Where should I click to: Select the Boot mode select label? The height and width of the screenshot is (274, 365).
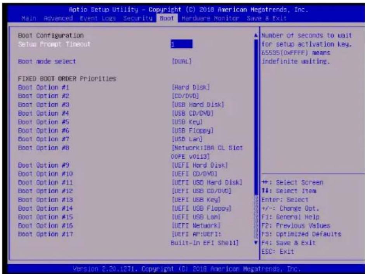pyautogui.click(x=47, y=61)
